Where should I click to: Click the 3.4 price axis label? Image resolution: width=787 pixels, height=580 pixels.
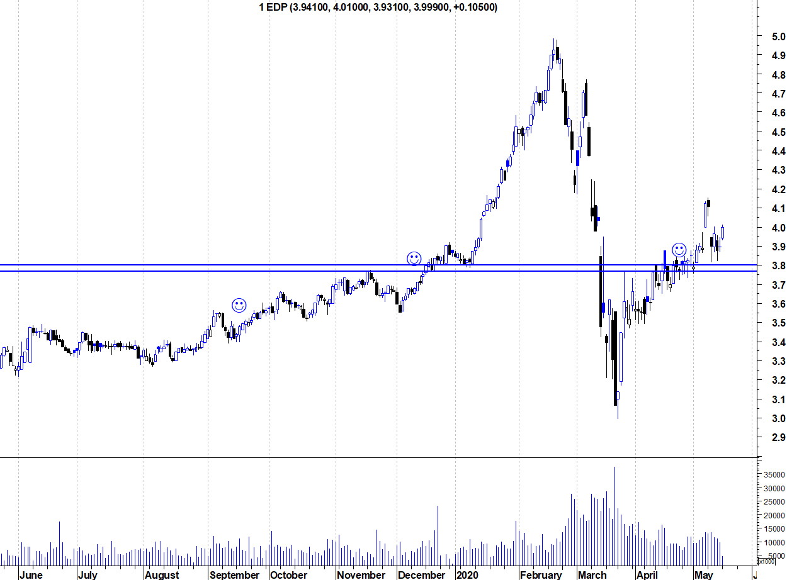pos(778,342)
